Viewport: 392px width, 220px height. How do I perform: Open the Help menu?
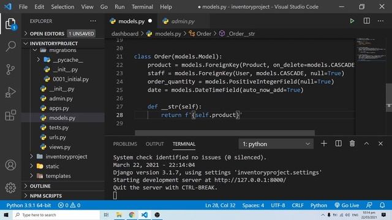pyautogui.click(x=166, y=7)
